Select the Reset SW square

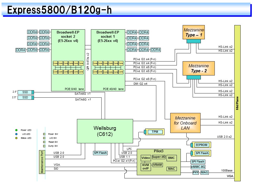coord(44,142)
